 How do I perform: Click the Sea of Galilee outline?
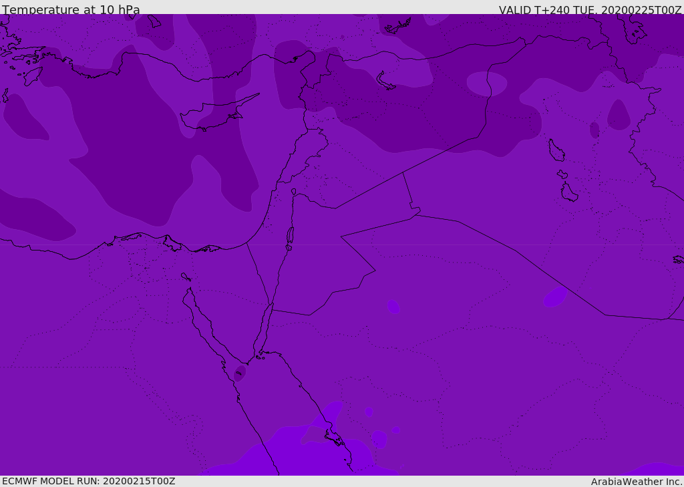[x=294, y=192]
